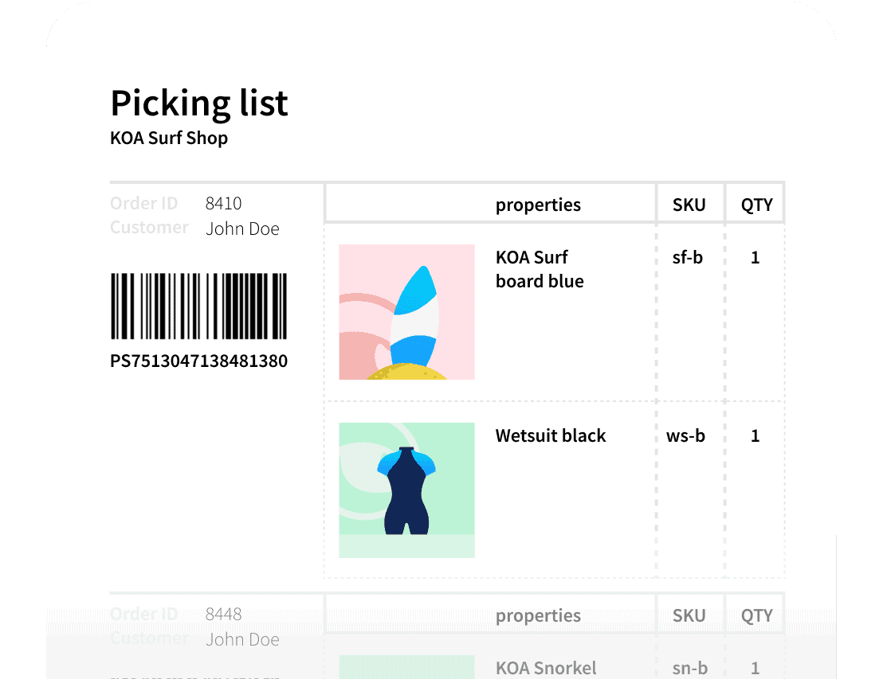883x679 pixels.
Task: Click the first QTY column header
Action: 756,205
